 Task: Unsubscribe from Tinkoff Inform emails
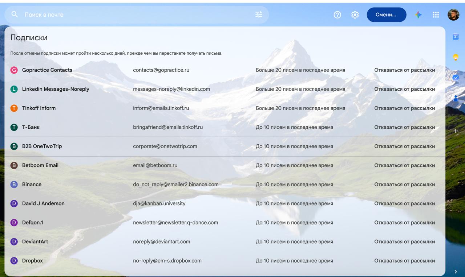pos(405,108)
